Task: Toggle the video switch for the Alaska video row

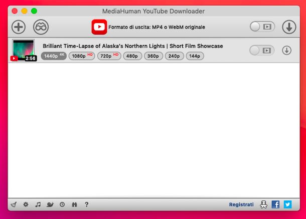Action: pyautogui.click(x=262, y=51)
